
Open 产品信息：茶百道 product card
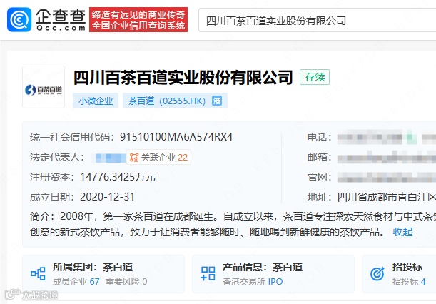[273, 274]
